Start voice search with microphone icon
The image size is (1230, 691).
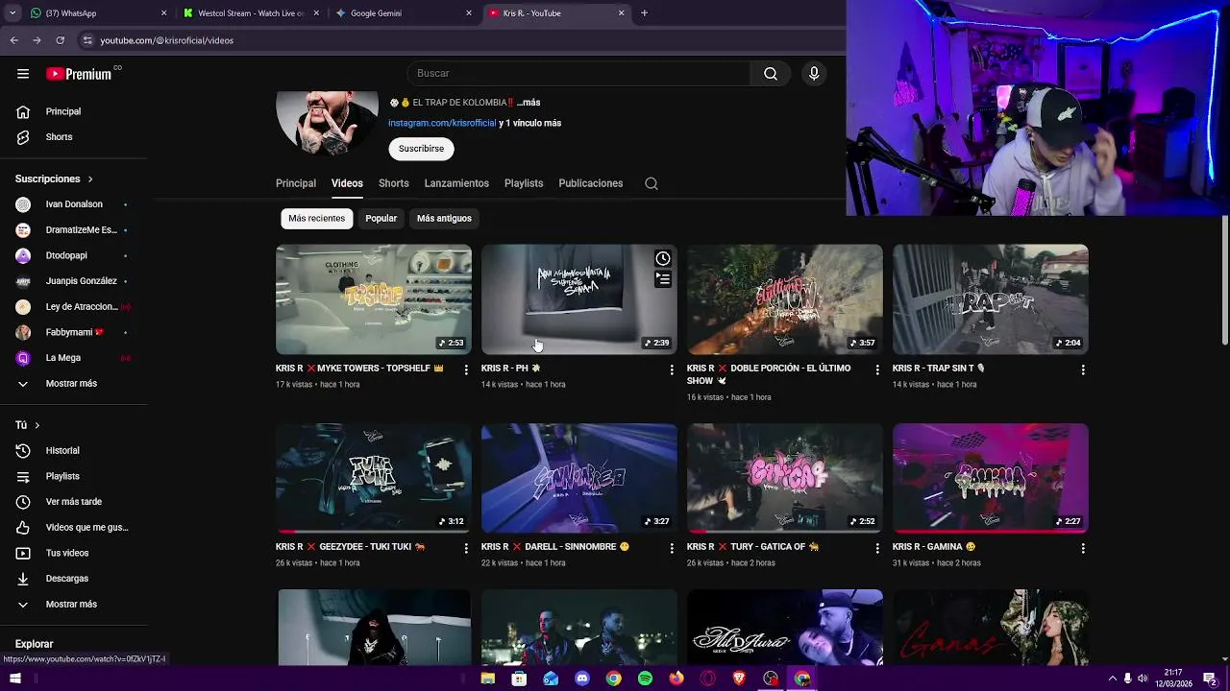[814, 74]
